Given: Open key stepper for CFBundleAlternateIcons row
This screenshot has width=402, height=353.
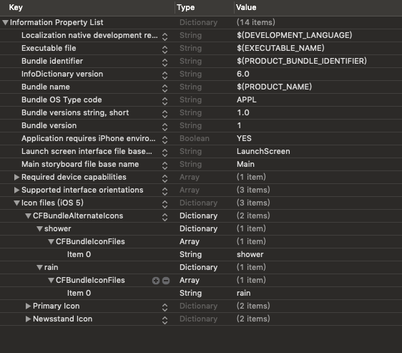Looking at the screenshot, I should 165,217.
